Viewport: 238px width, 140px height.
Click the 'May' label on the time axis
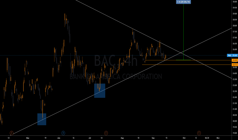click(x=28, y=138)
